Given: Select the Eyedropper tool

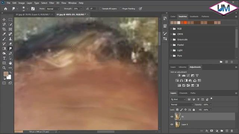Looking at the screenshot, I should (4, 34).
